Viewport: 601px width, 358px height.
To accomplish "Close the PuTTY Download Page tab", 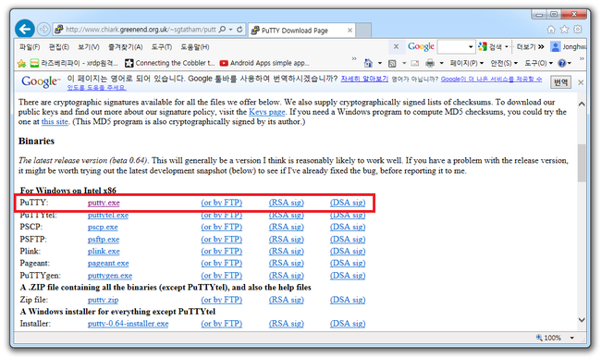I will 350,31.
